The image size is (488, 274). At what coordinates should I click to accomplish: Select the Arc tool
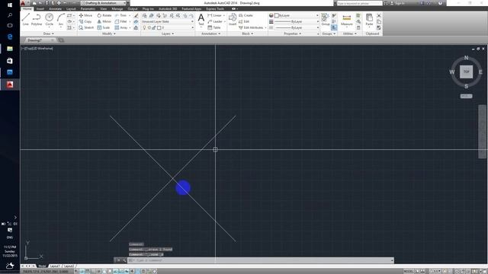point(61,19)
